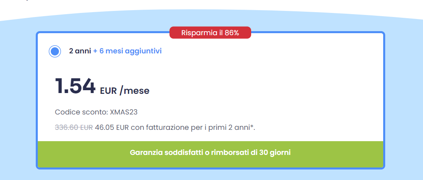Select the 2 anni plan radio button
This screenshot has width=423, height=180.
(x=54, y=51)
